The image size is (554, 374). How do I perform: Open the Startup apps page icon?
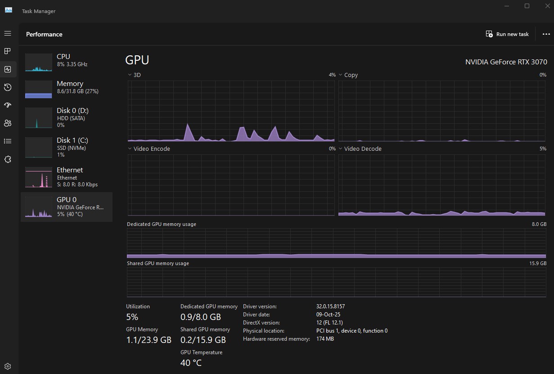(8, 105)
